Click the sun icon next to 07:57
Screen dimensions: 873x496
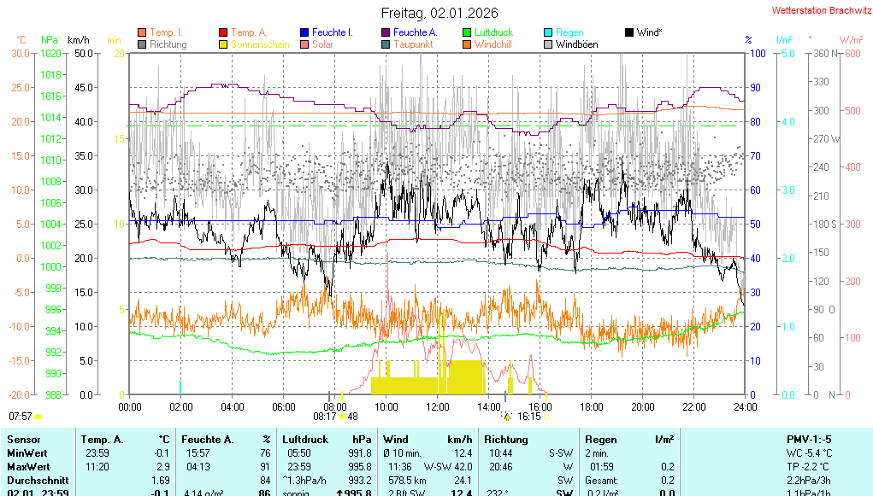[x=38, y=417]
